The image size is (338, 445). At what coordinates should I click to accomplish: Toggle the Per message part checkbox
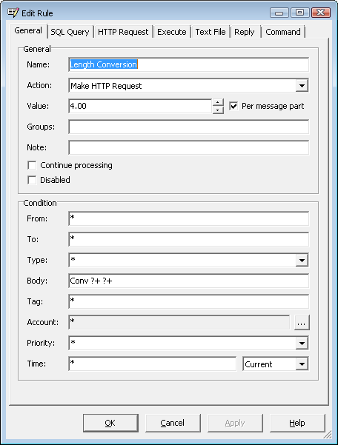click(233, 106)
